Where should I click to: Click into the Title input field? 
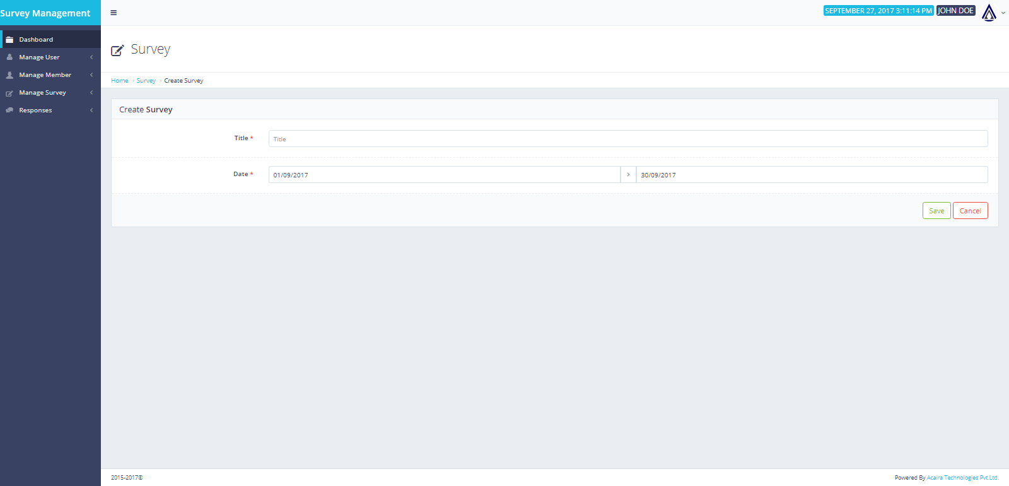coord(627,139)
